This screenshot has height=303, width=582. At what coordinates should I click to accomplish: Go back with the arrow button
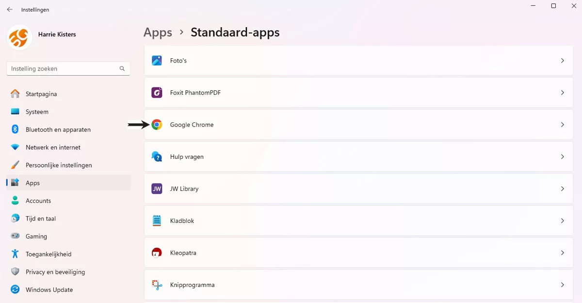pyautogui.click(x=10, y=9)
